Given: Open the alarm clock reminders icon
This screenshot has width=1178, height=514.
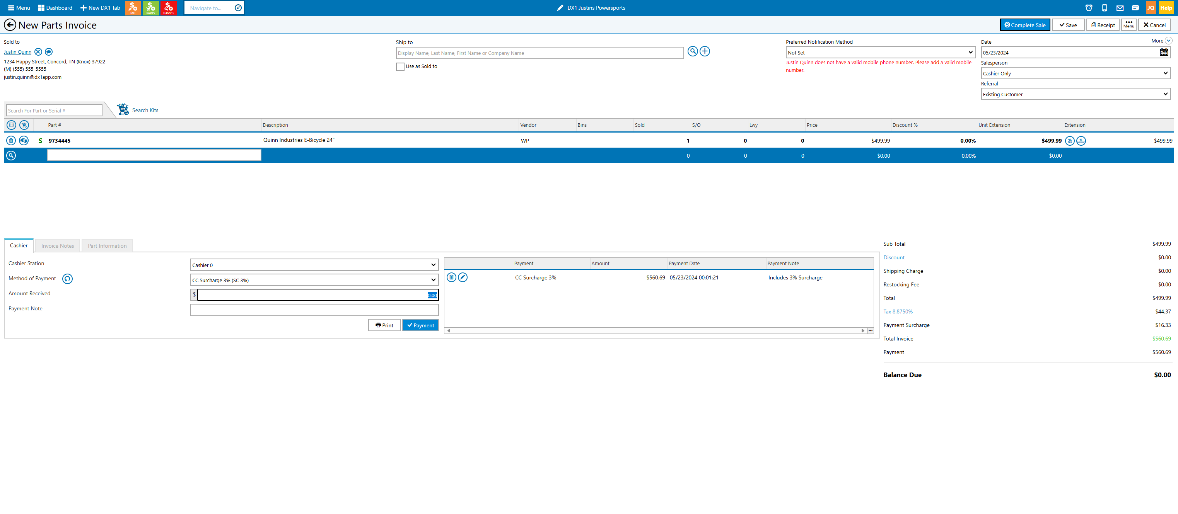Looking at the screenshot, I should pos(1089,8).
